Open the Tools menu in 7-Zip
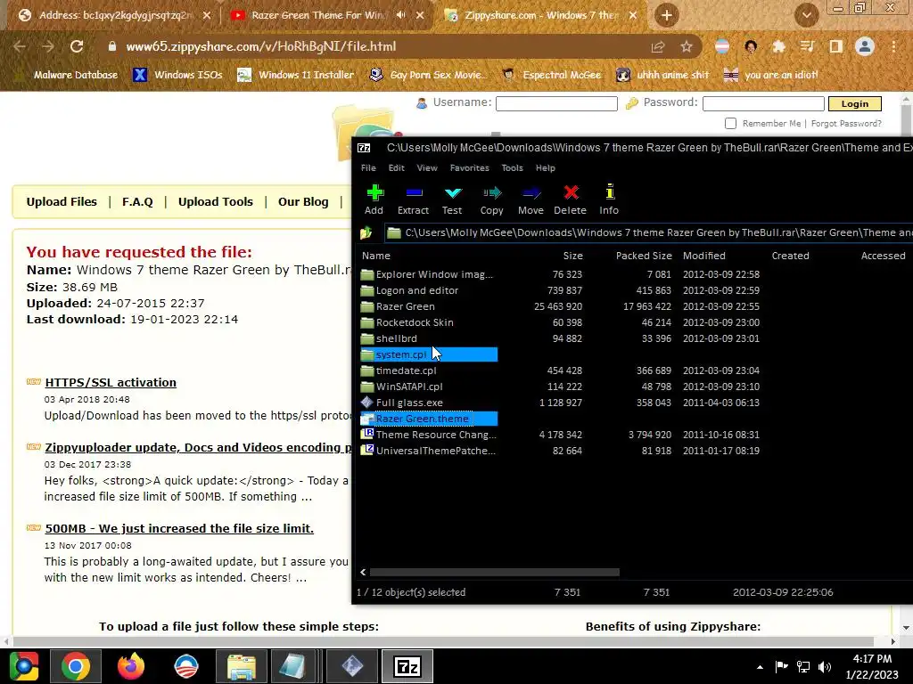Viewport: 913px width, 684px height. [513, 168]
